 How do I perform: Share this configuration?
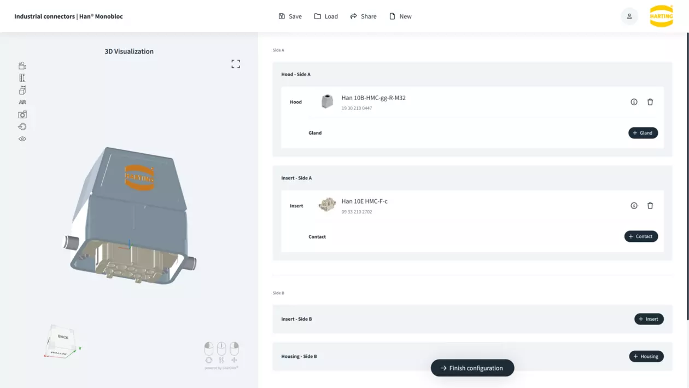[364, 16]
